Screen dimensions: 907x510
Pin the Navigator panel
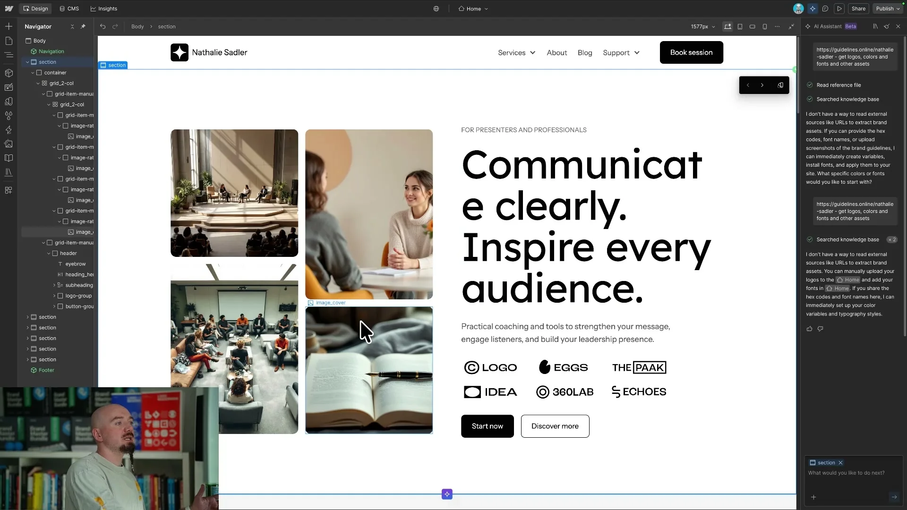83,26
